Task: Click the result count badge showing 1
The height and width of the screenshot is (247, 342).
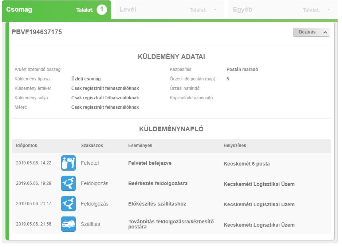Action: (102, 9)
